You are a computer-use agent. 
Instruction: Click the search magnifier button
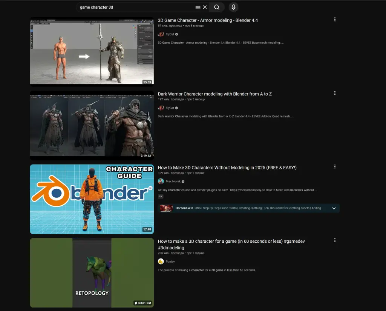[x=217, y=7]
